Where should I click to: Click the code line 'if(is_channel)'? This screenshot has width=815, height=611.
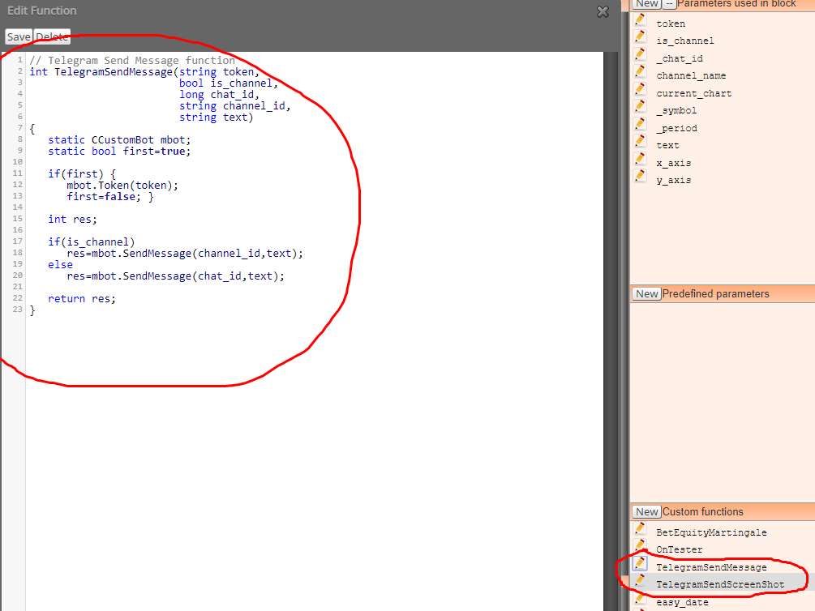tap(92, 242)
